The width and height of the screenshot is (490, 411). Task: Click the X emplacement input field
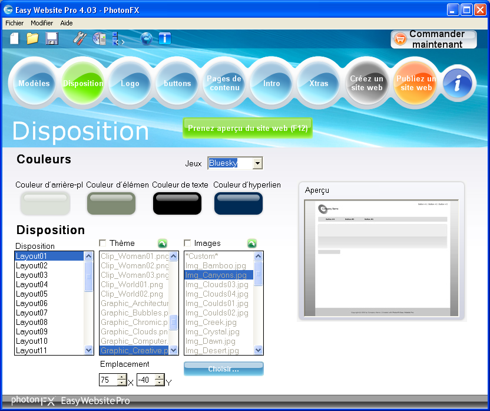click(108, 380)
